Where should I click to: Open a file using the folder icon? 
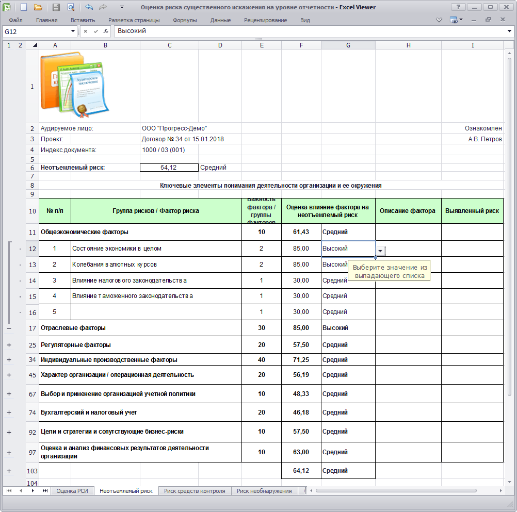[38, 7]
